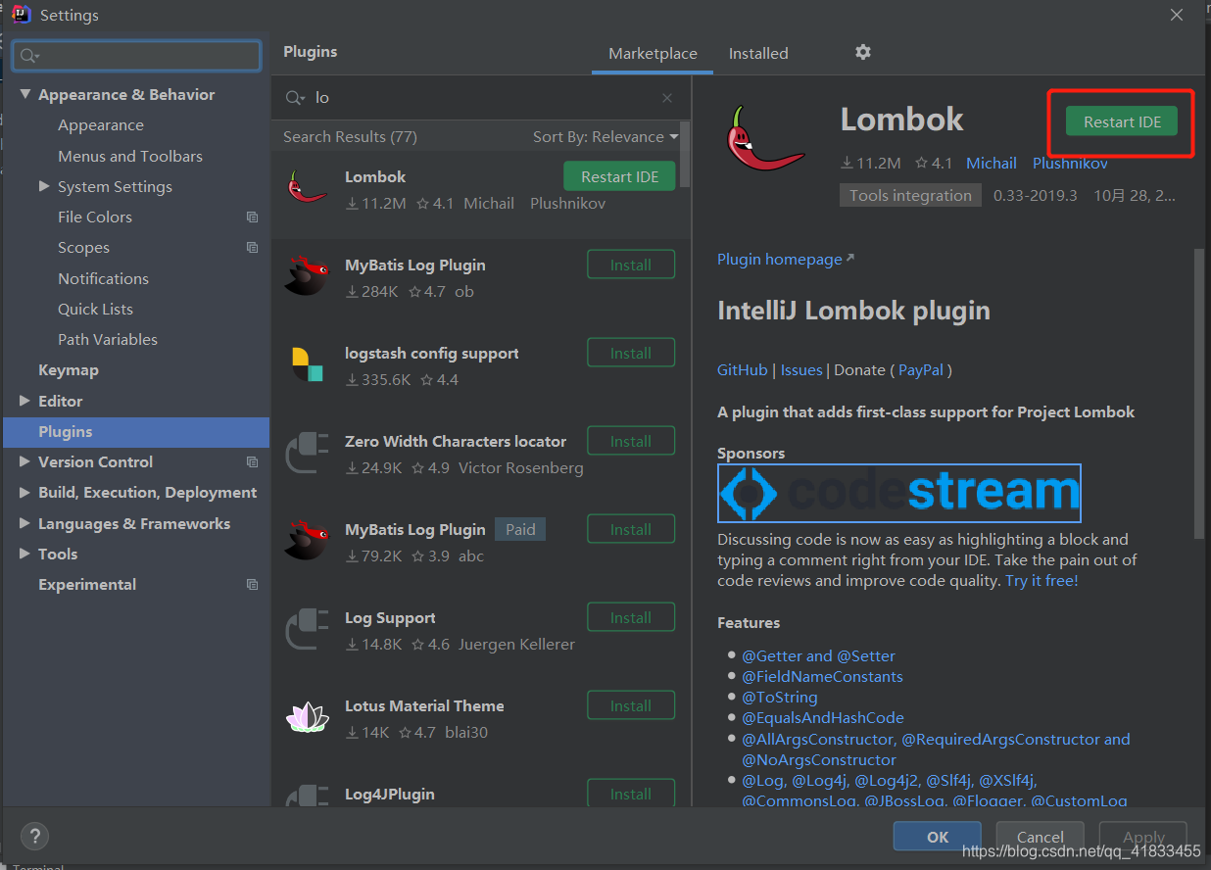This screenshot has height=870, width=1211.
Task: Install the Log Support plugin
Action: coord(631,617)
